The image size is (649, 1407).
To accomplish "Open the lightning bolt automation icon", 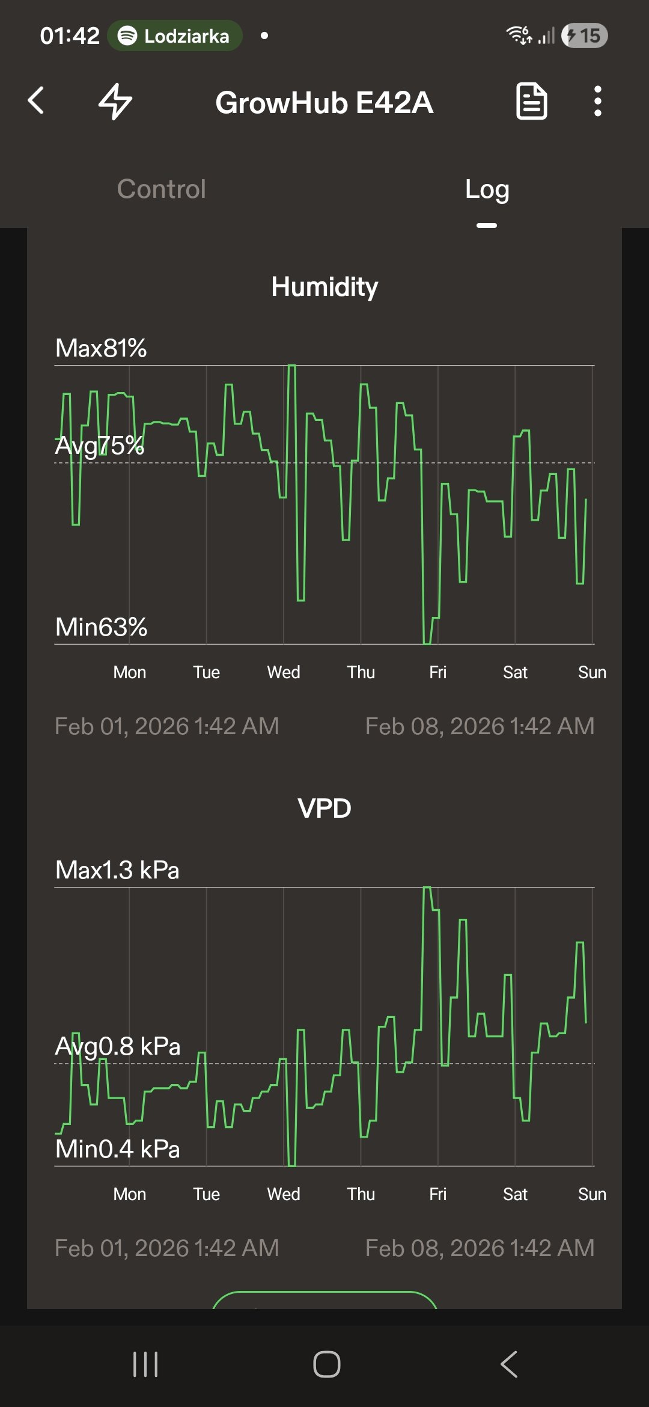I will click(115, 101).
